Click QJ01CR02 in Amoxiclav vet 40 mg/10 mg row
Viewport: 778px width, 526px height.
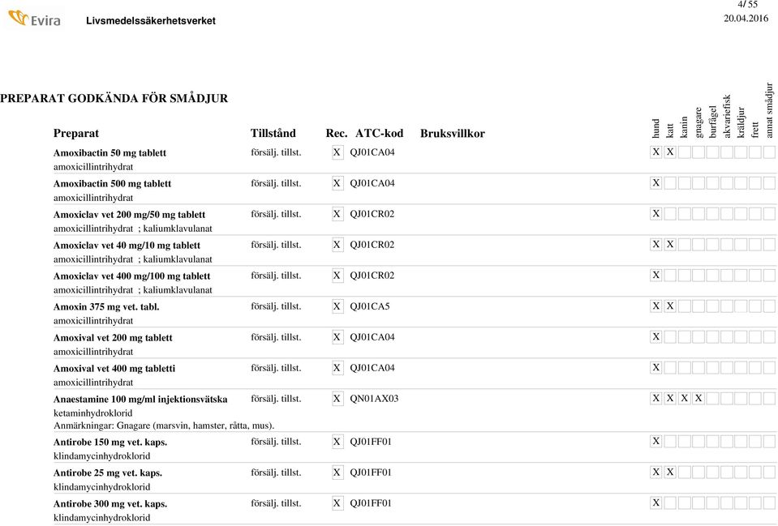[372, 245]
